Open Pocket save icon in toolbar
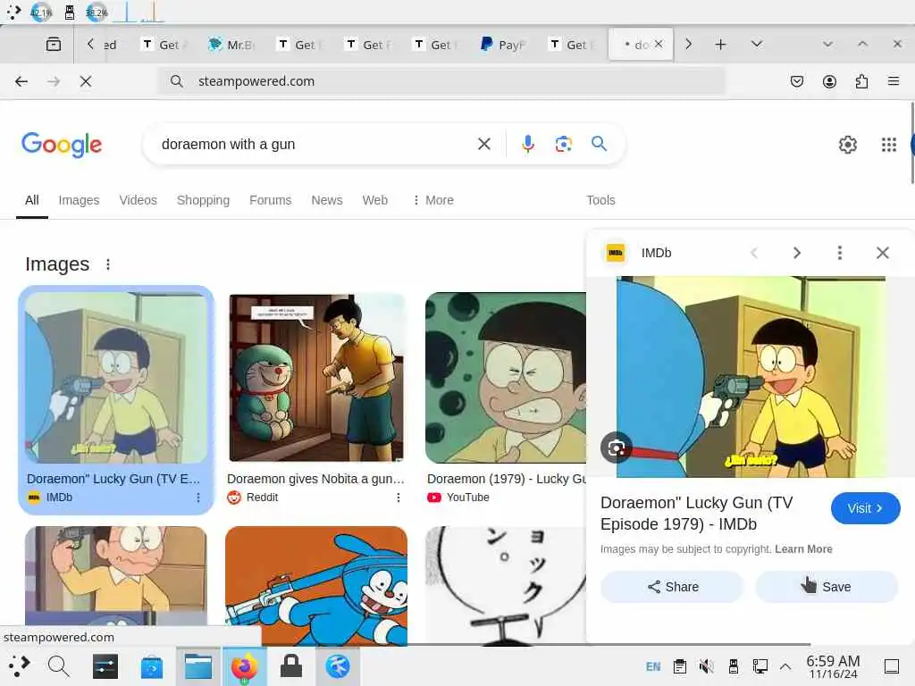Screen dimensions: 915x686 click(796, 81)
